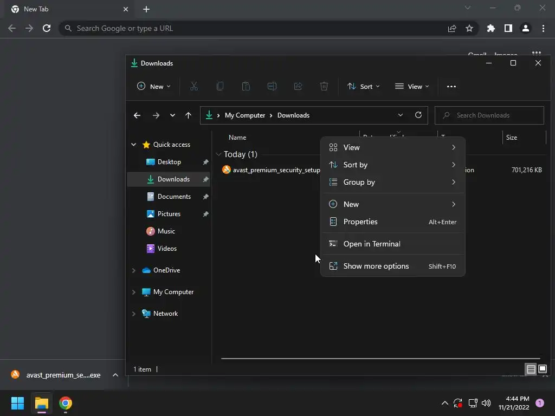Open download options chevron for avast file

pyautogui.click(x=115, y=375)
